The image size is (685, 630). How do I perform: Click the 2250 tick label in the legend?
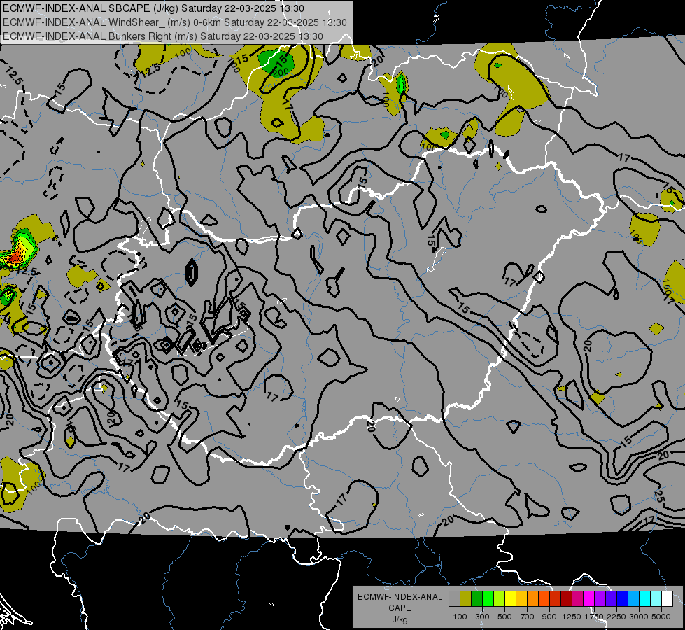(616, 617)
